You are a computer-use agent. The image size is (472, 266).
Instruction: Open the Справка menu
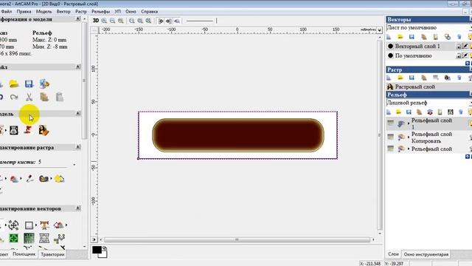(149, 12)
